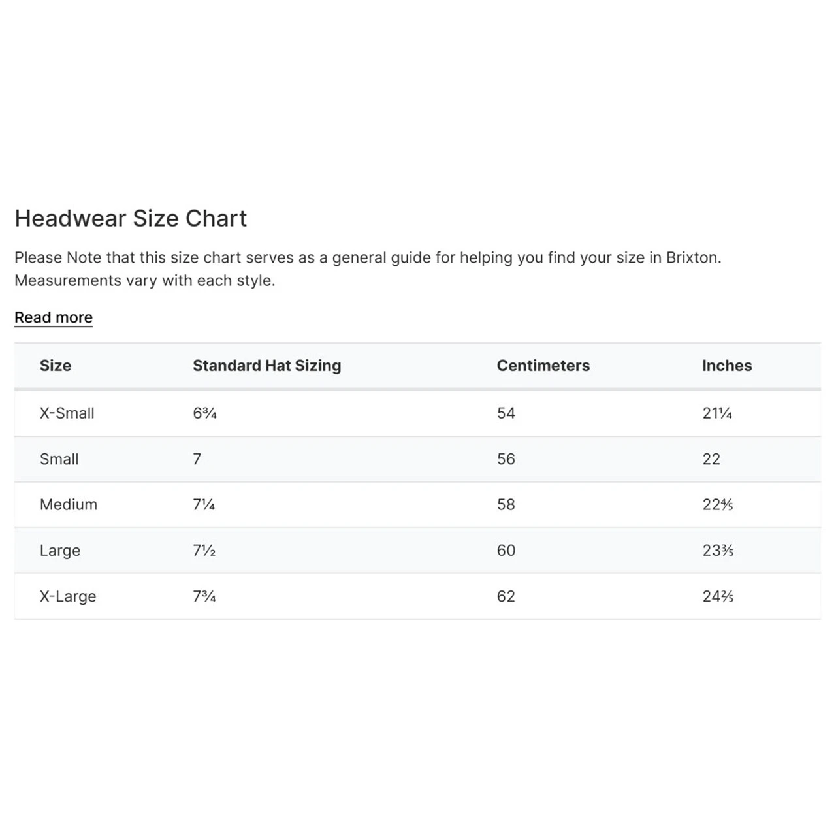The image size is (836, 836).
Task: Select the Size column header
Action: point(56,366)
